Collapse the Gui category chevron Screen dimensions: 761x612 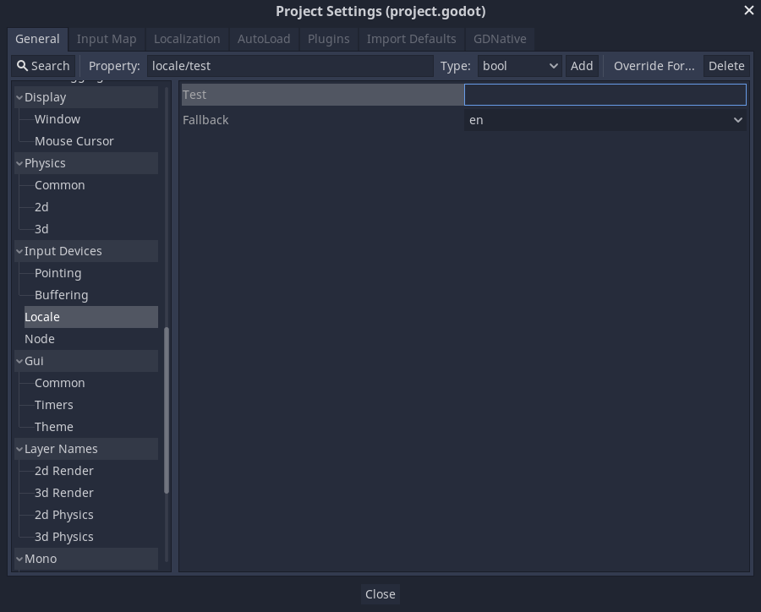[19, 361]
